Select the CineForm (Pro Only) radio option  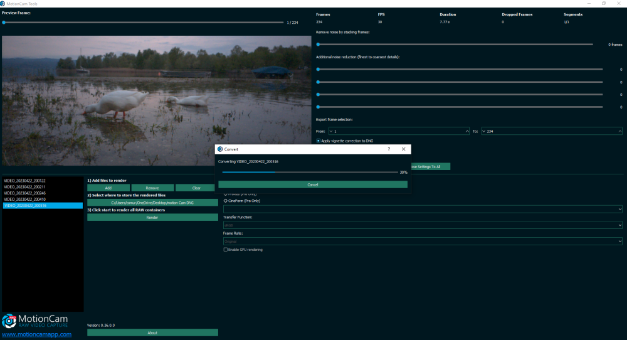coord(226,201)
